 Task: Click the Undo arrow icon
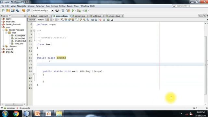click(x=23, y=10)
